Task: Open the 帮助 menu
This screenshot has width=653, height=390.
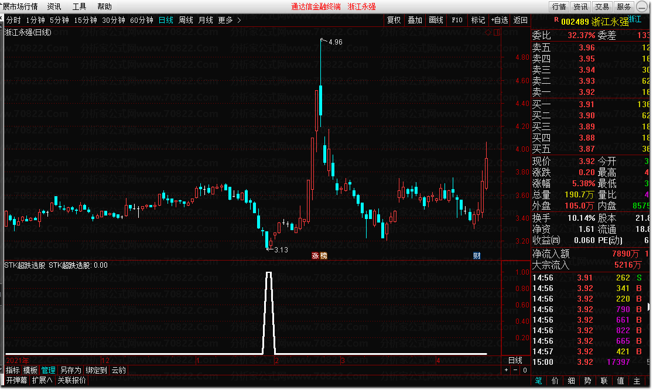Action: [x=104, y=6]
